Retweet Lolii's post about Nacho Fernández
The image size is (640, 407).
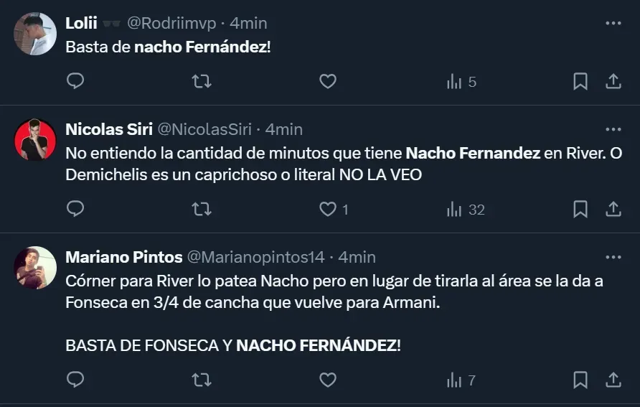[202, 82]
